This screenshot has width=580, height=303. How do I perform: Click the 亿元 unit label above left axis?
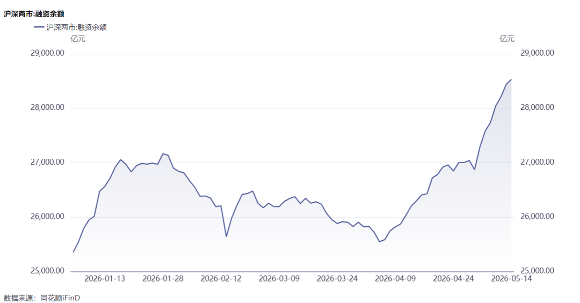(78, 39)
